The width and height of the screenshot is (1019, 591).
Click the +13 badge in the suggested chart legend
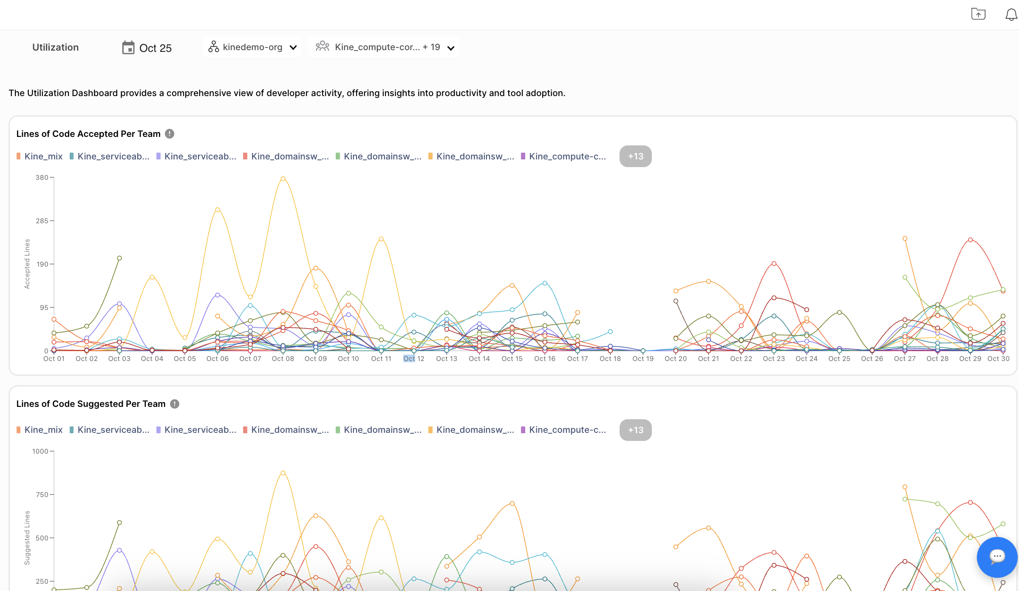pyautogui.click(x=635, y=430)
